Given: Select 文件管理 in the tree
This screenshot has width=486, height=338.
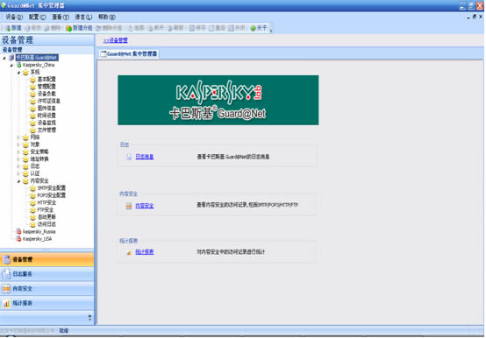Looking at the screenshot, I should click(46, 130).
